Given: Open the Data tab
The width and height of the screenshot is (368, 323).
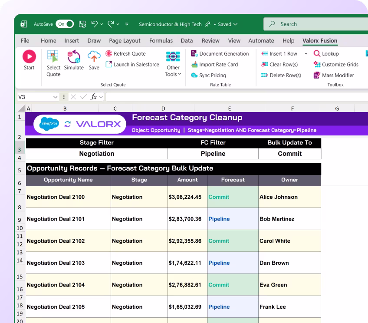Looking at the screenshot, I should [x=187, y=41].
